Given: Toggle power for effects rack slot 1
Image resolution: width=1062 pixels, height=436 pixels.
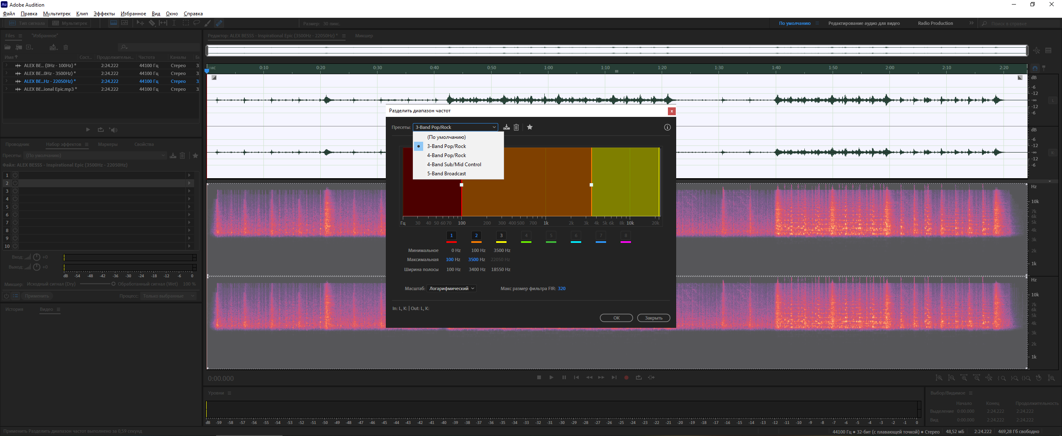Looking at the screenshot, I should pos(15,175).
